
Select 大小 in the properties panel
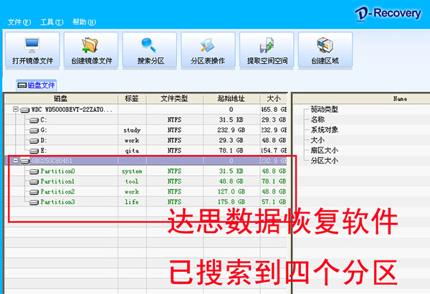click(x=317, y=140)
